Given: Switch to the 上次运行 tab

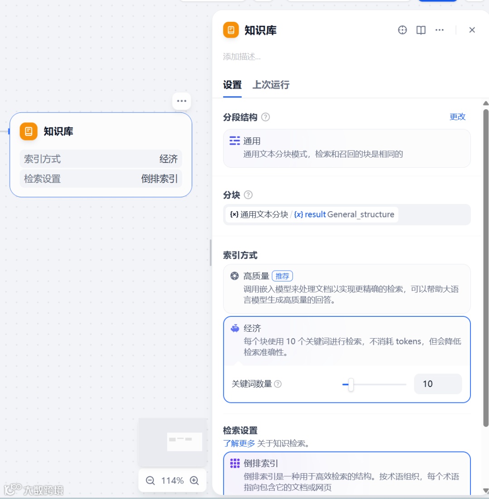Looking at the screenshot, I should point(271,85).
